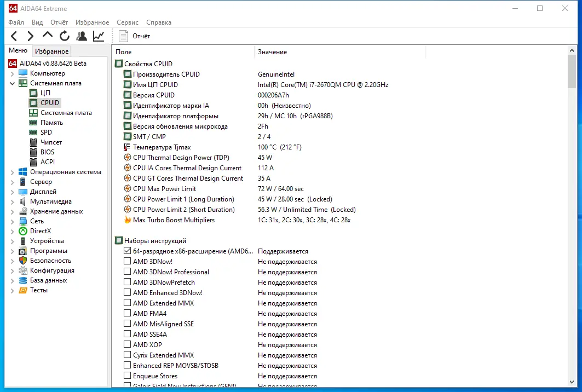Toggle the AMD FMA4 checkbox
This screenshot has height=392, width=582.
point(128,313)
